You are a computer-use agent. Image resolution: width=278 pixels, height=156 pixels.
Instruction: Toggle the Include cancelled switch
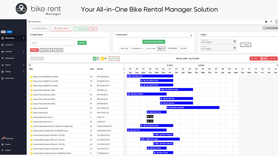tap(264, 28)
